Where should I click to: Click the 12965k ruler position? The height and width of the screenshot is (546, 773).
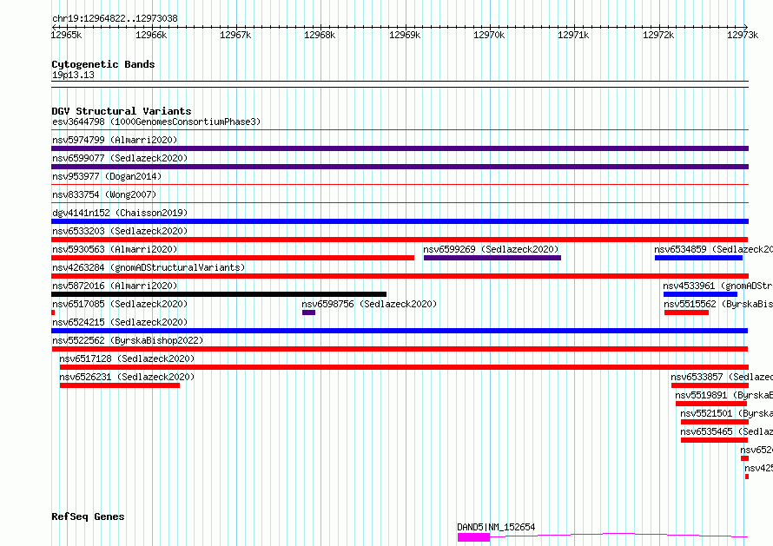pyautogui.click(x=66, y=35)
